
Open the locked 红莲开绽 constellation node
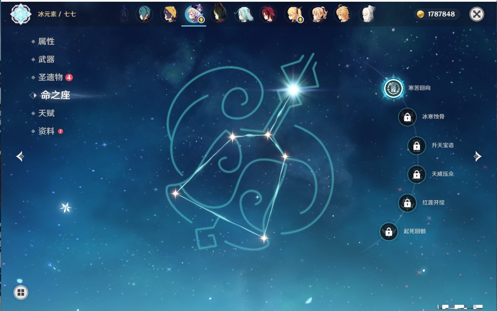click(x=408, y=203)
